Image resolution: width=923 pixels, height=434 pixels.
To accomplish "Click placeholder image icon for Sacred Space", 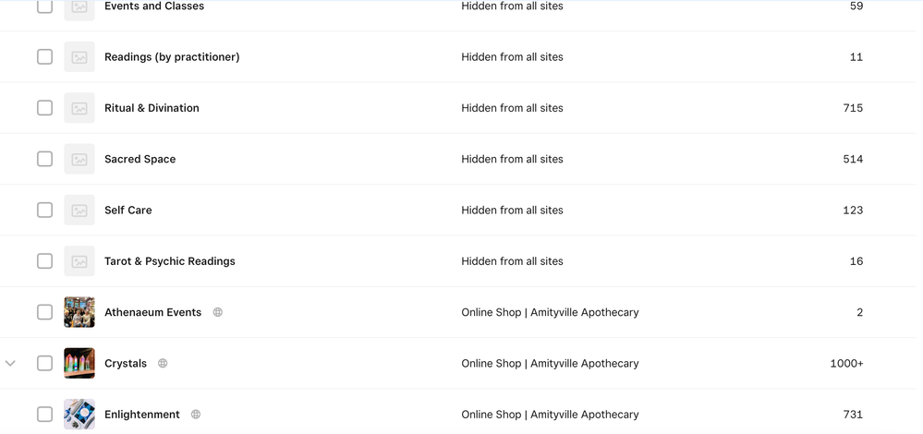I will pyautogui.click(x=79, y=159).
